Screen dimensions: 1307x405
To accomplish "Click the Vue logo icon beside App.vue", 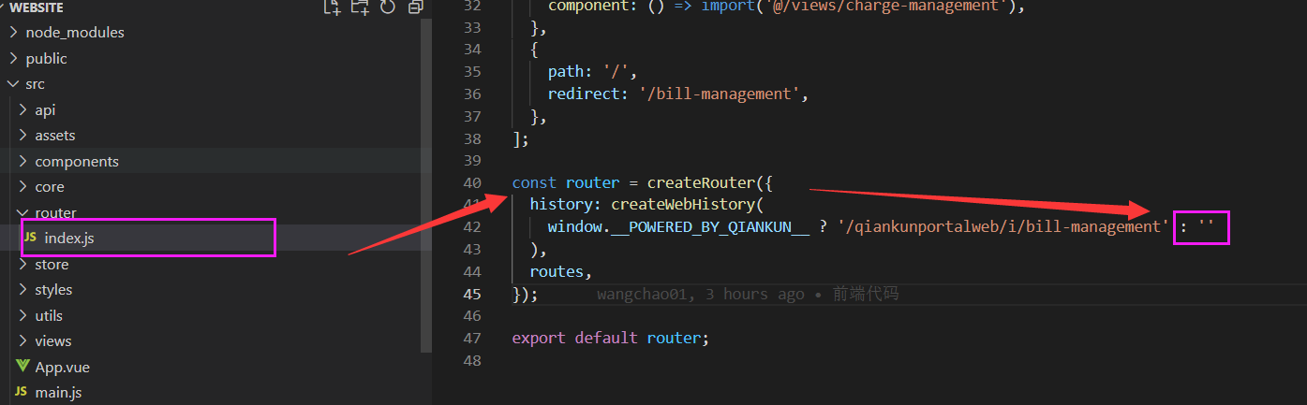I will (22, 367).
